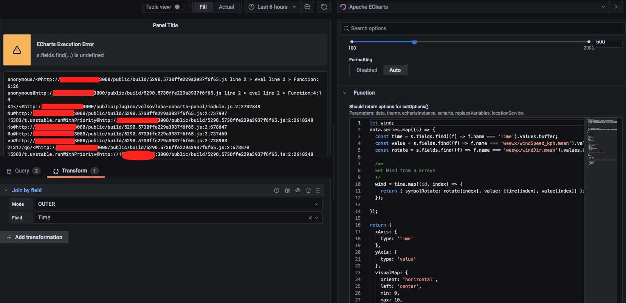Click Add transformation button
This screenshot has width=626, height=303.
point(34,237)
